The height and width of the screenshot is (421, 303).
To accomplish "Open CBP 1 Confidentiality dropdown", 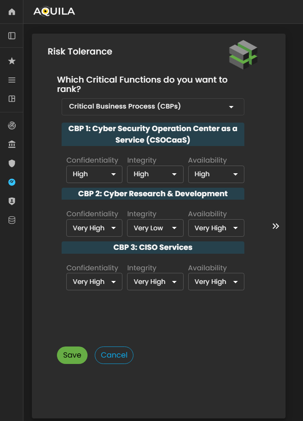I will tap(94, 174).
